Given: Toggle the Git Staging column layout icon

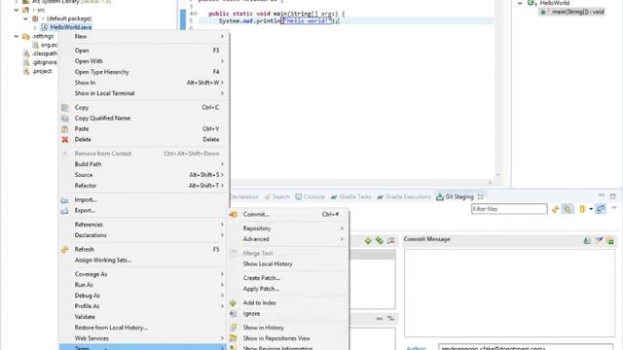Looking at the screenshot, I should click(601, 209).
